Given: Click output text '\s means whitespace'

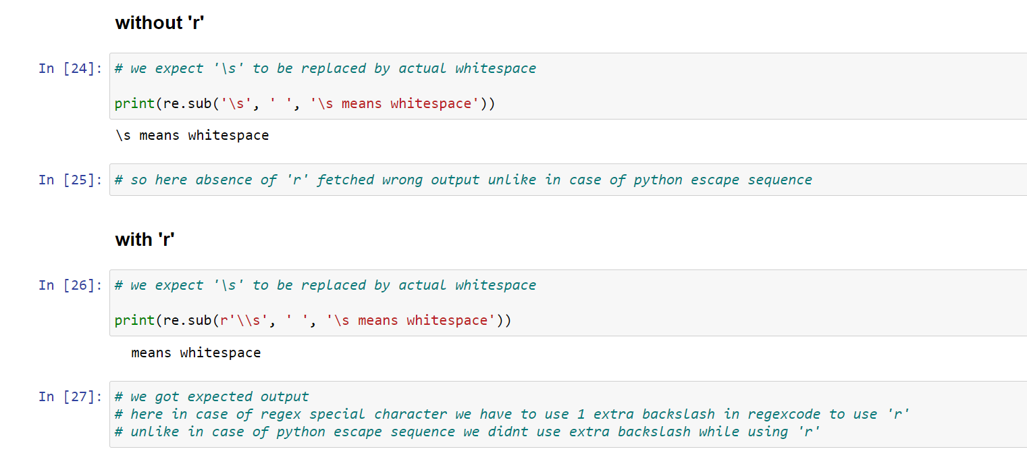Looking at the screenshot, I should (x=192, y=136).
